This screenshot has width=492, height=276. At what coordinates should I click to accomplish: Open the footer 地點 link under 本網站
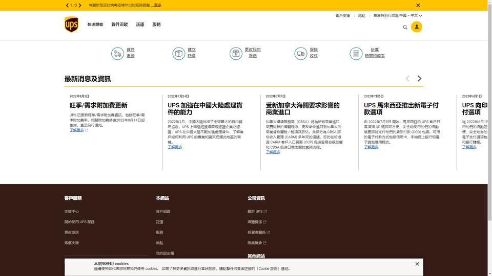coord(160,243)
